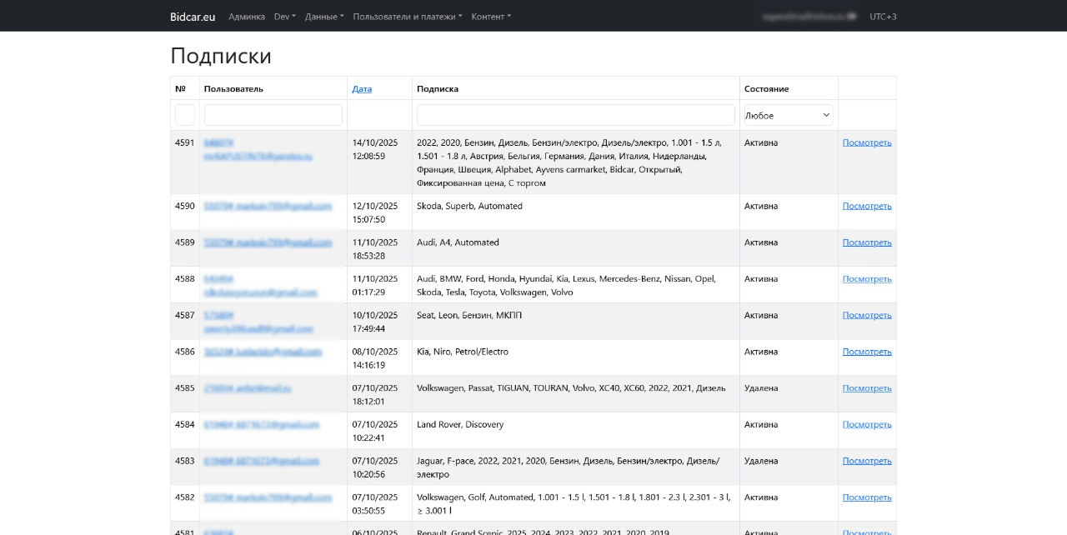Viewport: 1067px width, 535px height.
Task: Open Посмотреть for Land Rover Discovery row
Action: (x=867, y=424)
